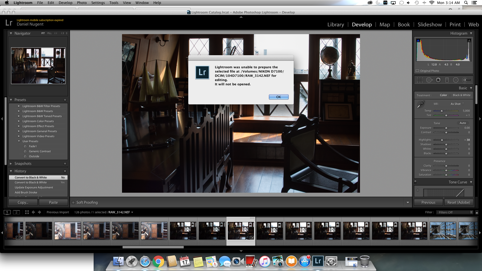The height and width of the screenshot is (271, 482).
Task: Open second window display 2
Action: click(x=16, y=212)
